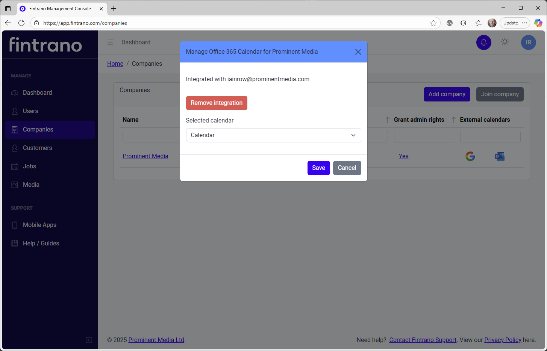Open a new browser tab
This screenshot has width=547, height=351.
[x=114, y=9]
